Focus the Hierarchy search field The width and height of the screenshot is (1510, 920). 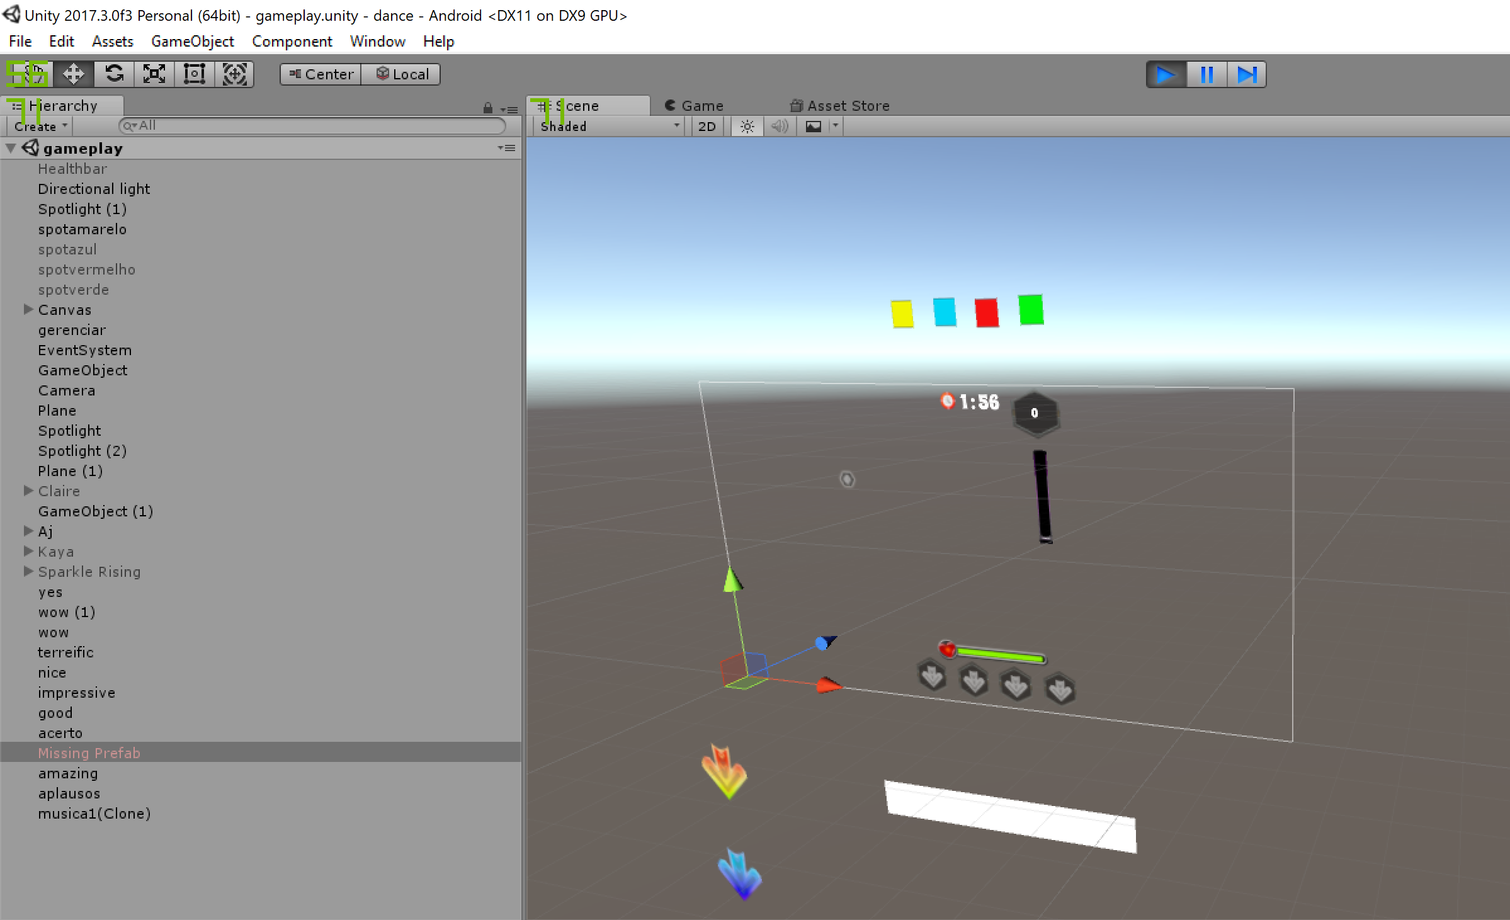point(312,126)
